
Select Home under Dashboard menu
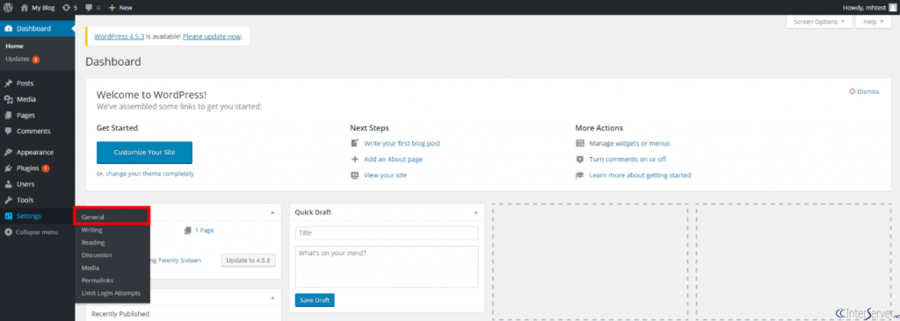coord(14,46)
